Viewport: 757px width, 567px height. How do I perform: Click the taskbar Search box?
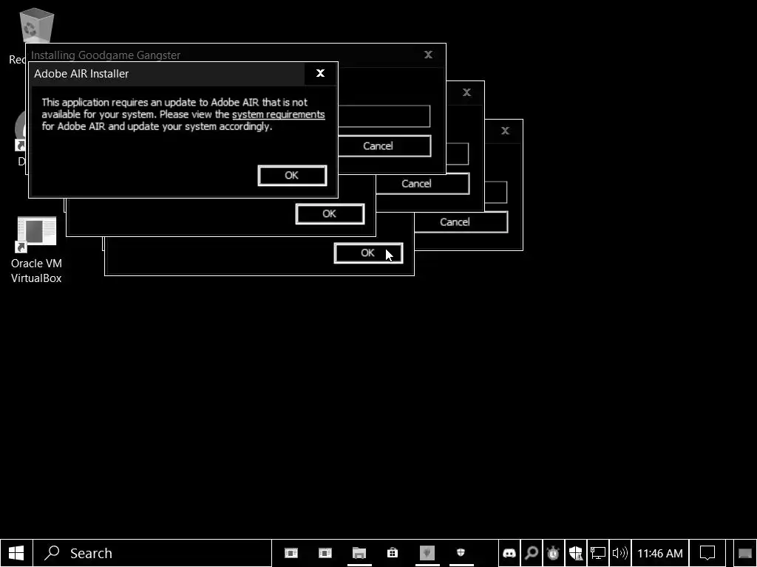(152, 553)
